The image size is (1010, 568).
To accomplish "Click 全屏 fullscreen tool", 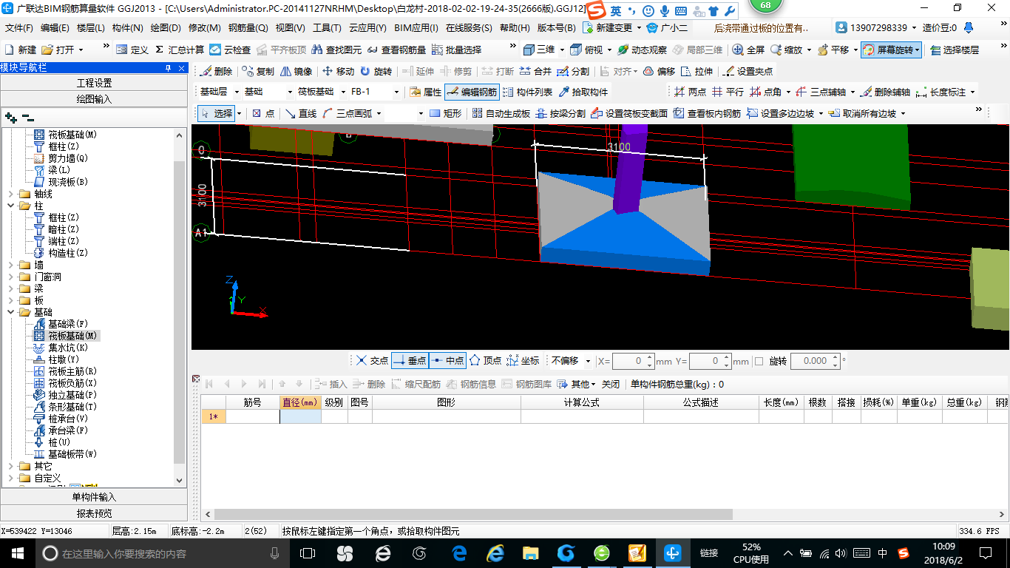I will click(x=748, y=50).
